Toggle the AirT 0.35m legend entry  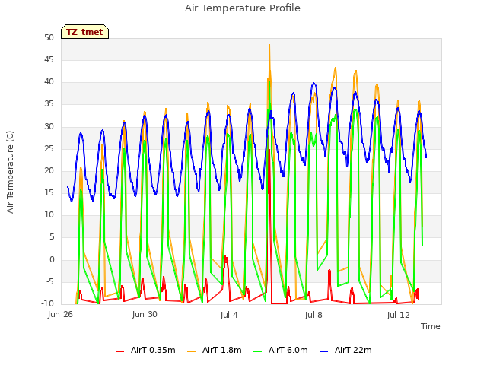[145, 350]
